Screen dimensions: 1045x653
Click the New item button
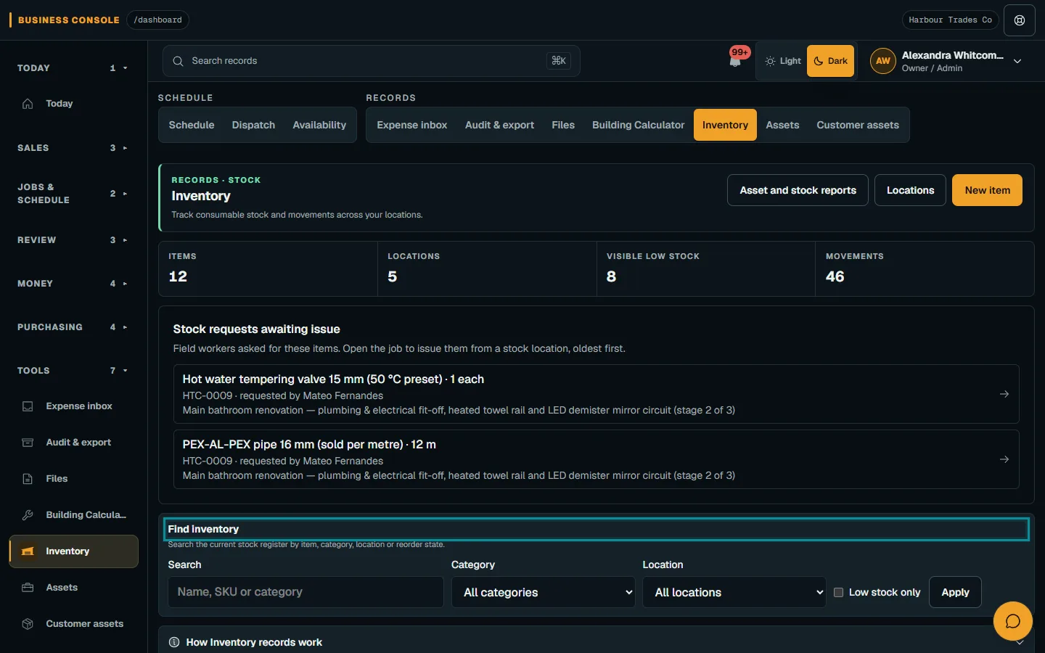pos(987,190)
